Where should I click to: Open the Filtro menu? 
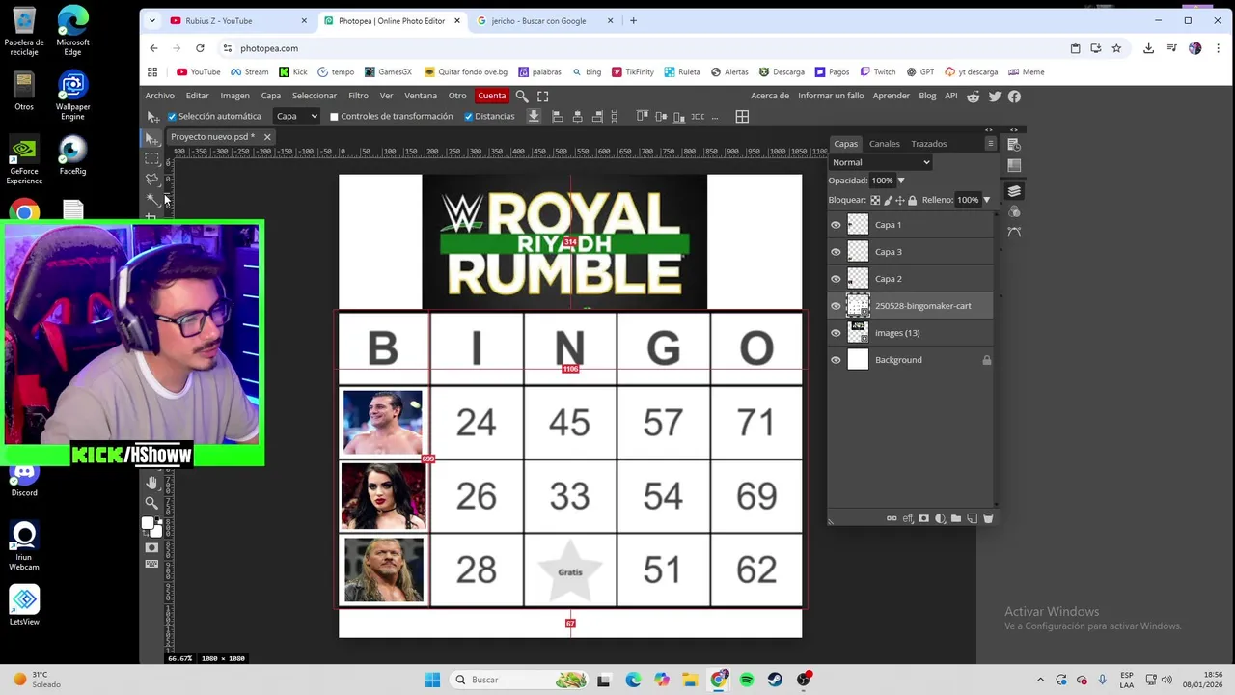pos(358,96)
